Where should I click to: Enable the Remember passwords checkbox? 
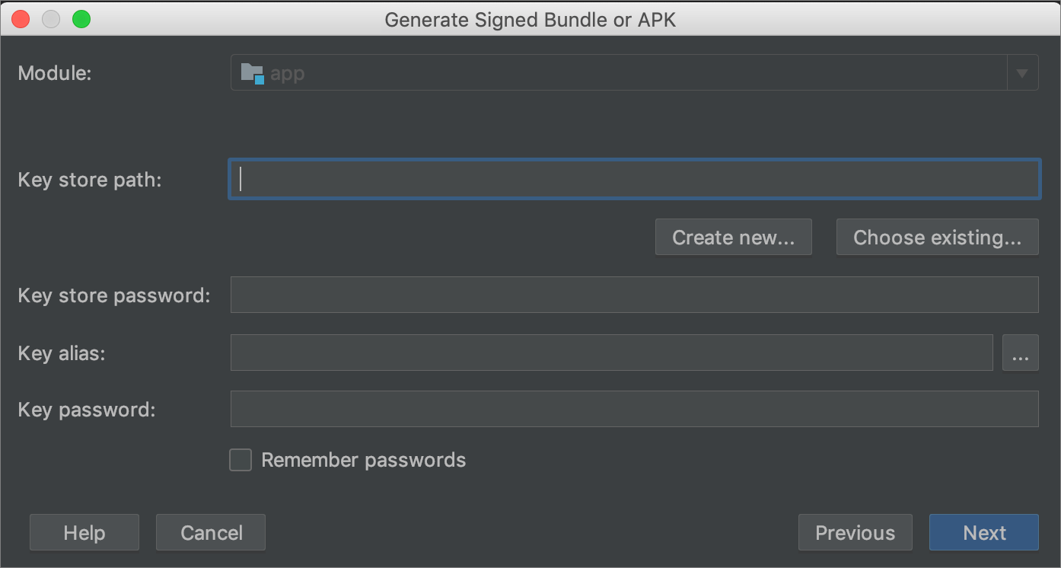[x=241, y=460]
